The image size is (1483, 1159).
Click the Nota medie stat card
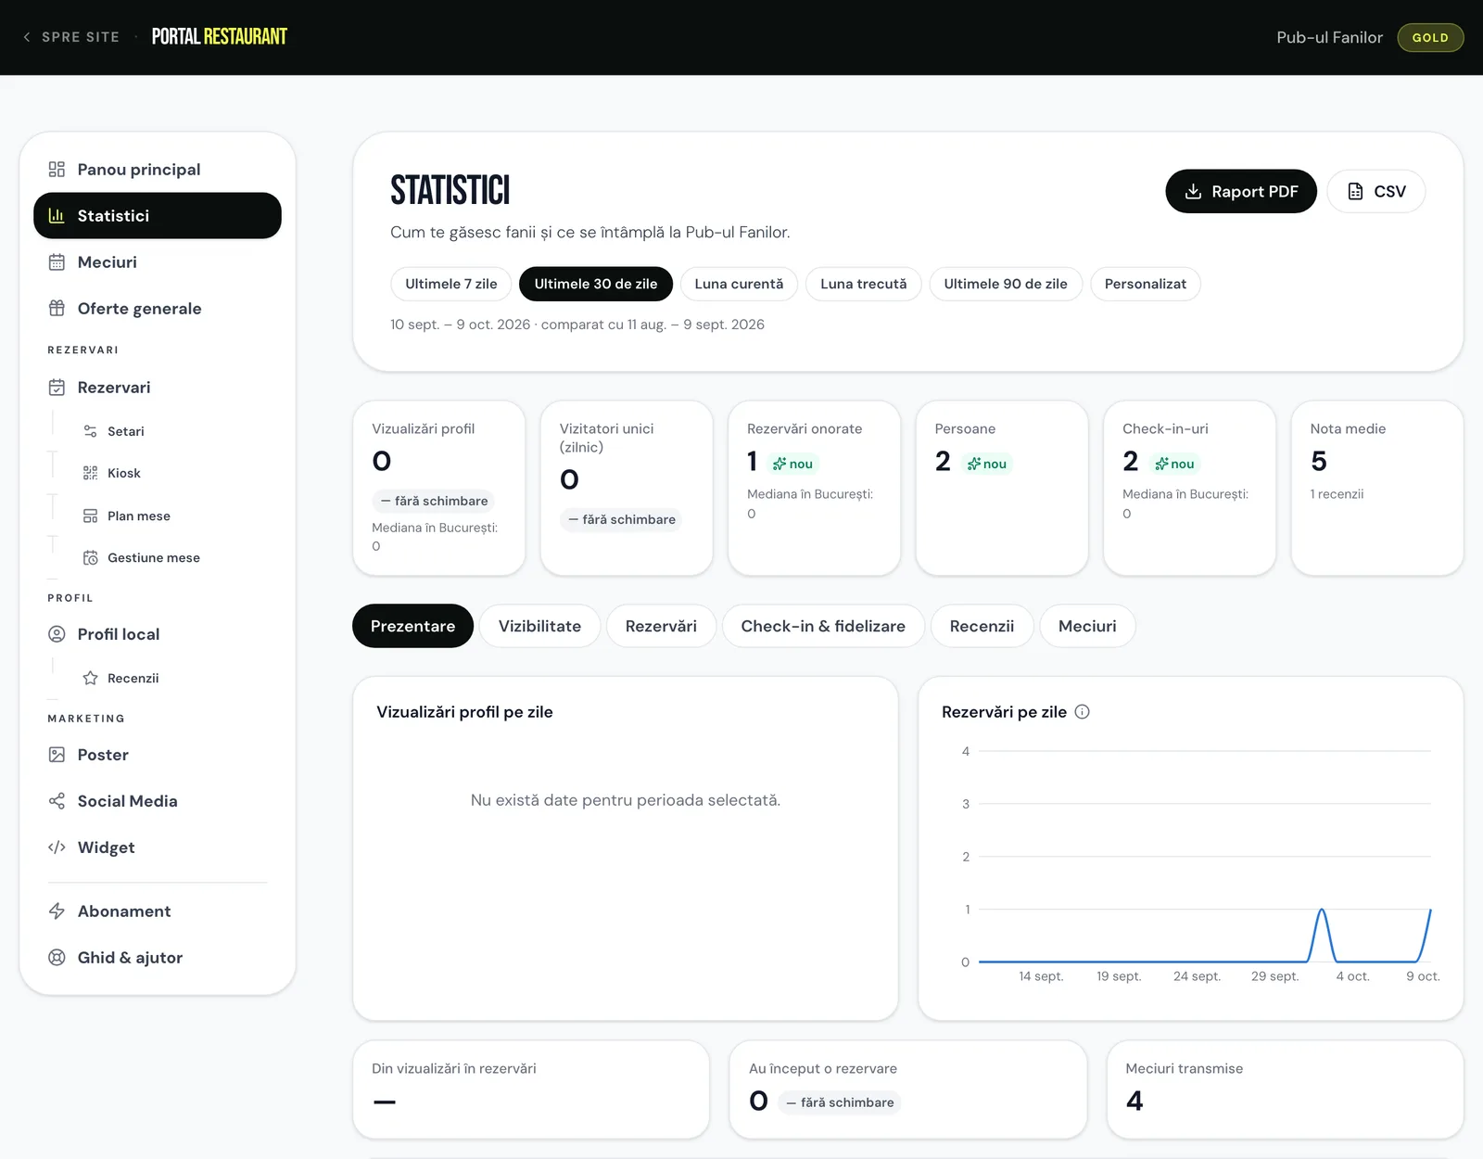pyautogui.click(x=1377, y=488)
